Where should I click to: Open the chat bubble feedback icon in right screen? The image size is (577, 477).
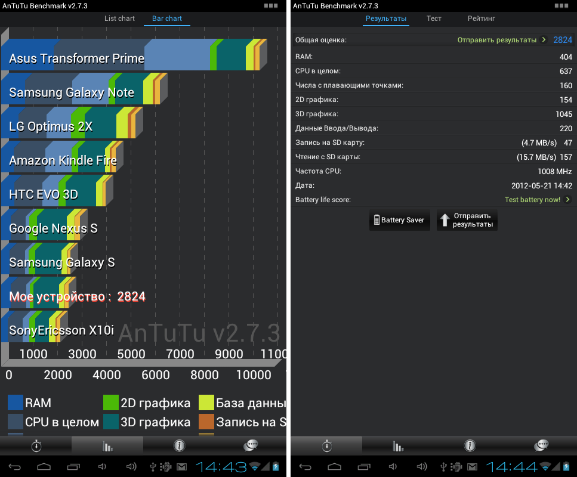click(541, 445)
